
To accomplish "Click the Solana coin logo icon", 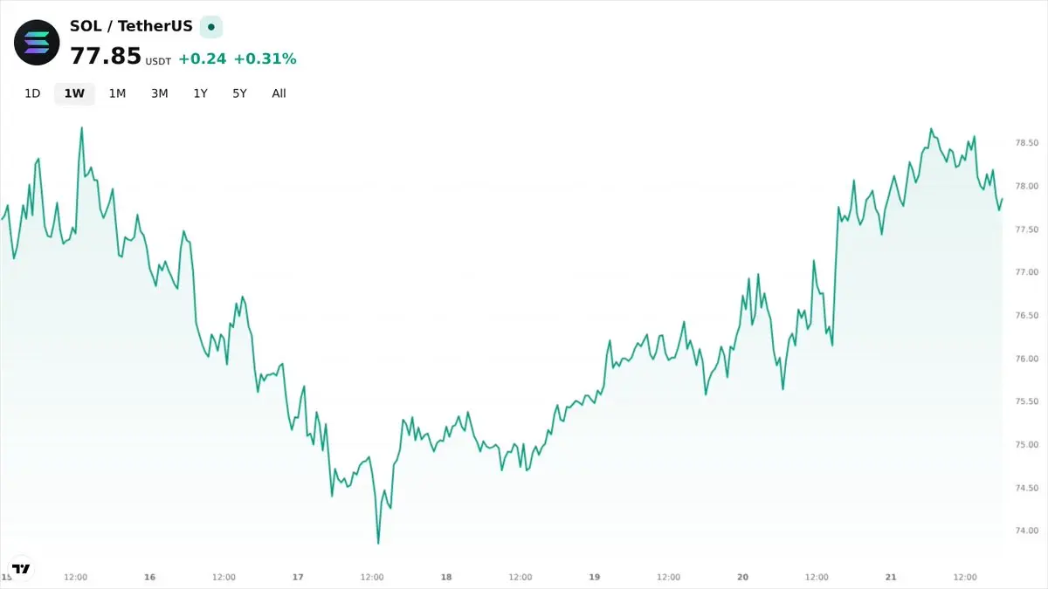I will click(37, 41).
